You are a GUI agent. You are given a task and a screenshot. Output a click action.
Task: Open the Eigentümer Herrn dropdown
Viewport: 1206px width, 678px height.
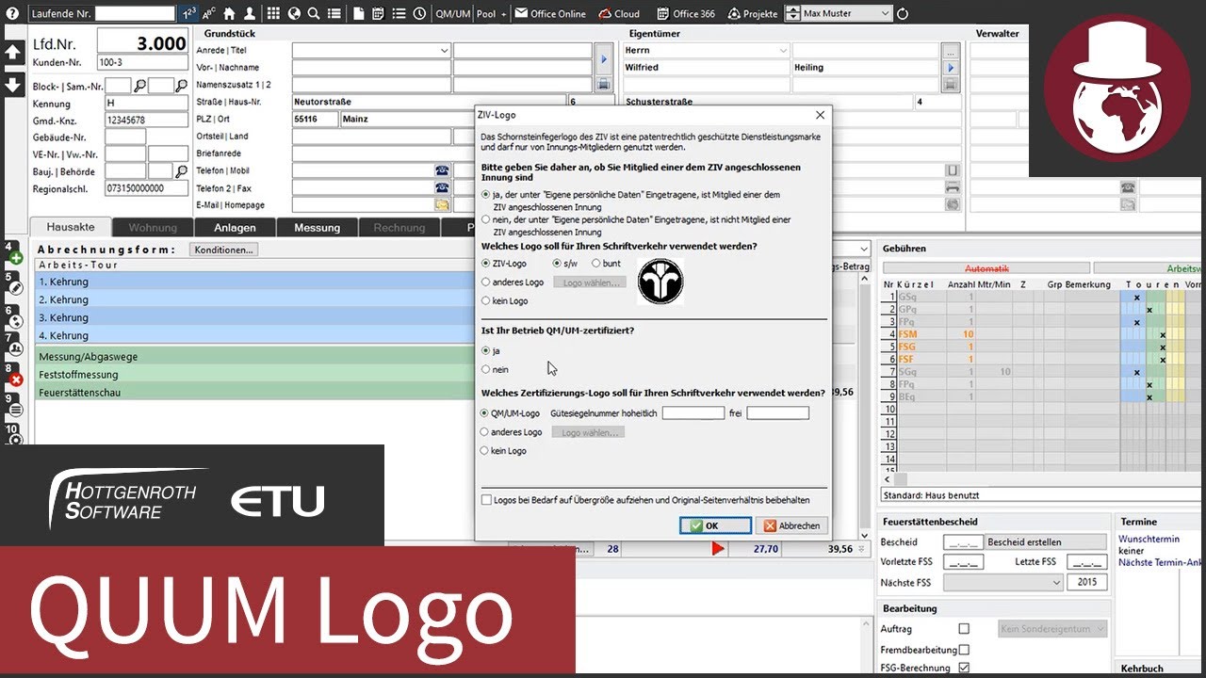tap(783, 50)
